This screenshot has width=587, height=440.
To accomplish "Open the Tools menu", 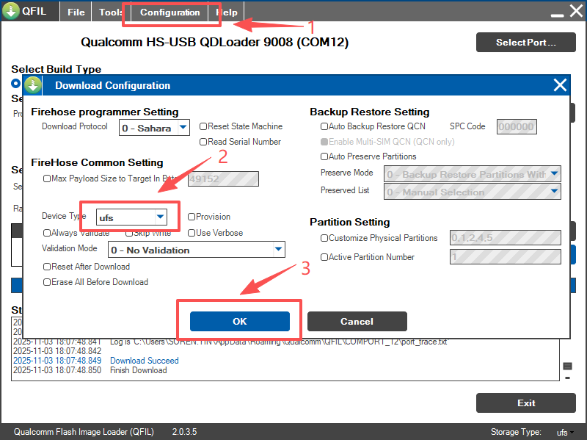I will [x=112, y=12].
